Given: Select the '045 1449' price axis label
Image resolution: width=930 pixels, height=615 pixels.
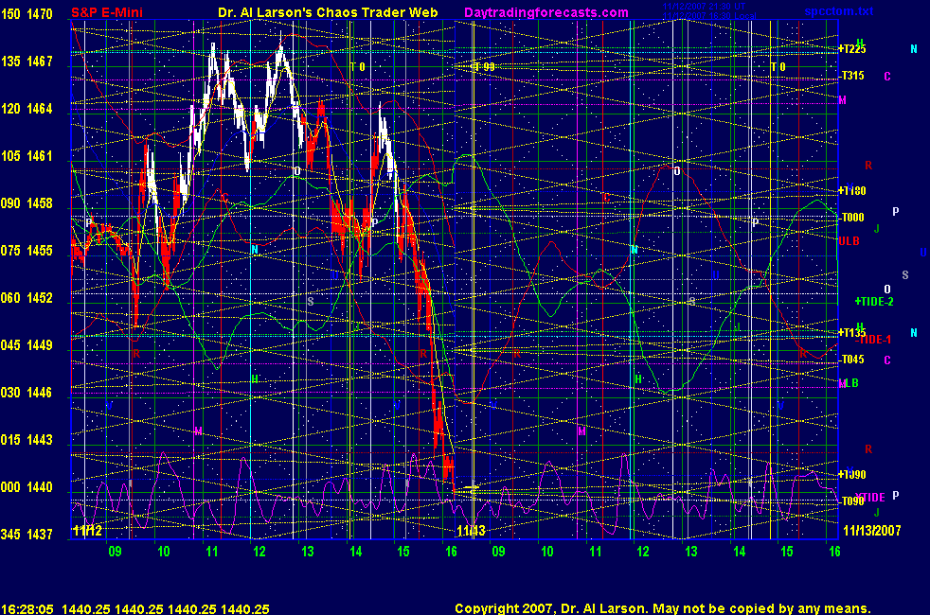Looking at the screenshot, I should pos(27,344).
